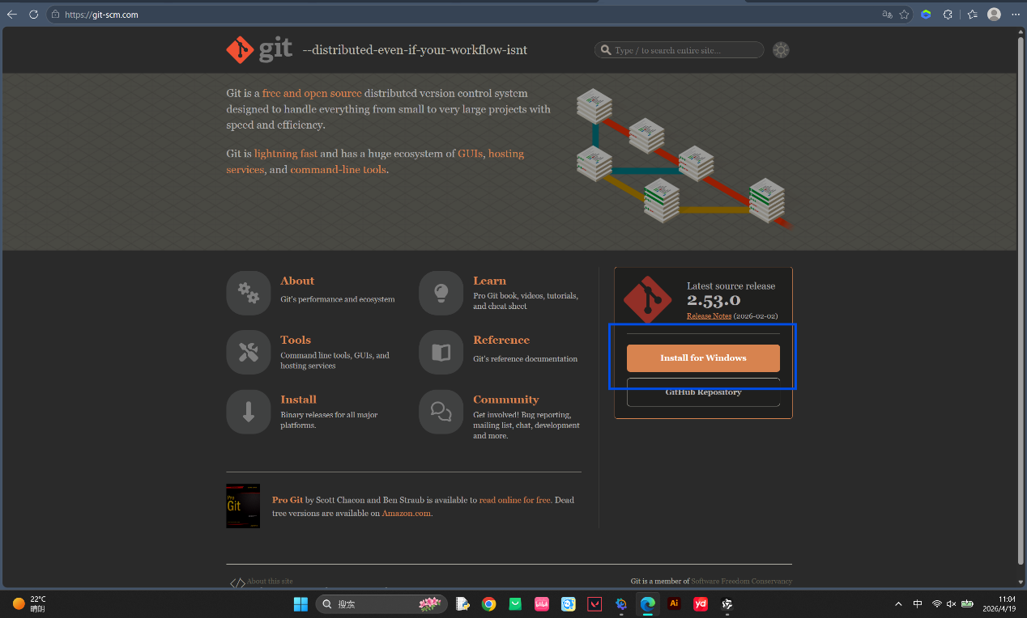Click the browser back arrow
Image resolution: width=1027 pixels, height=618 pixels.
click(12, 15)
